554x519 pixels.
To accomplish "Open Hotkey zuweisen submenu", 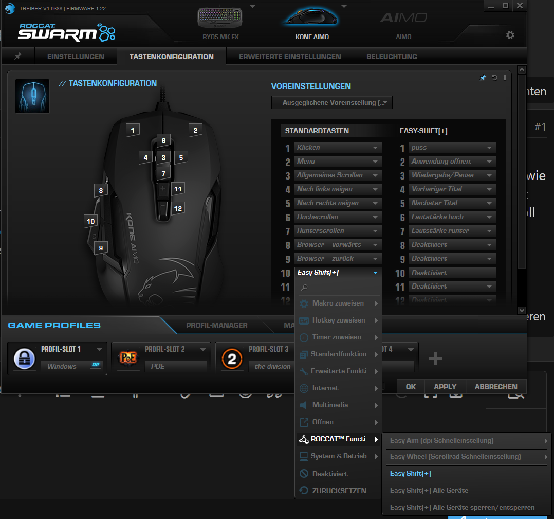I will pyautogui.click(x=338, y=320).
